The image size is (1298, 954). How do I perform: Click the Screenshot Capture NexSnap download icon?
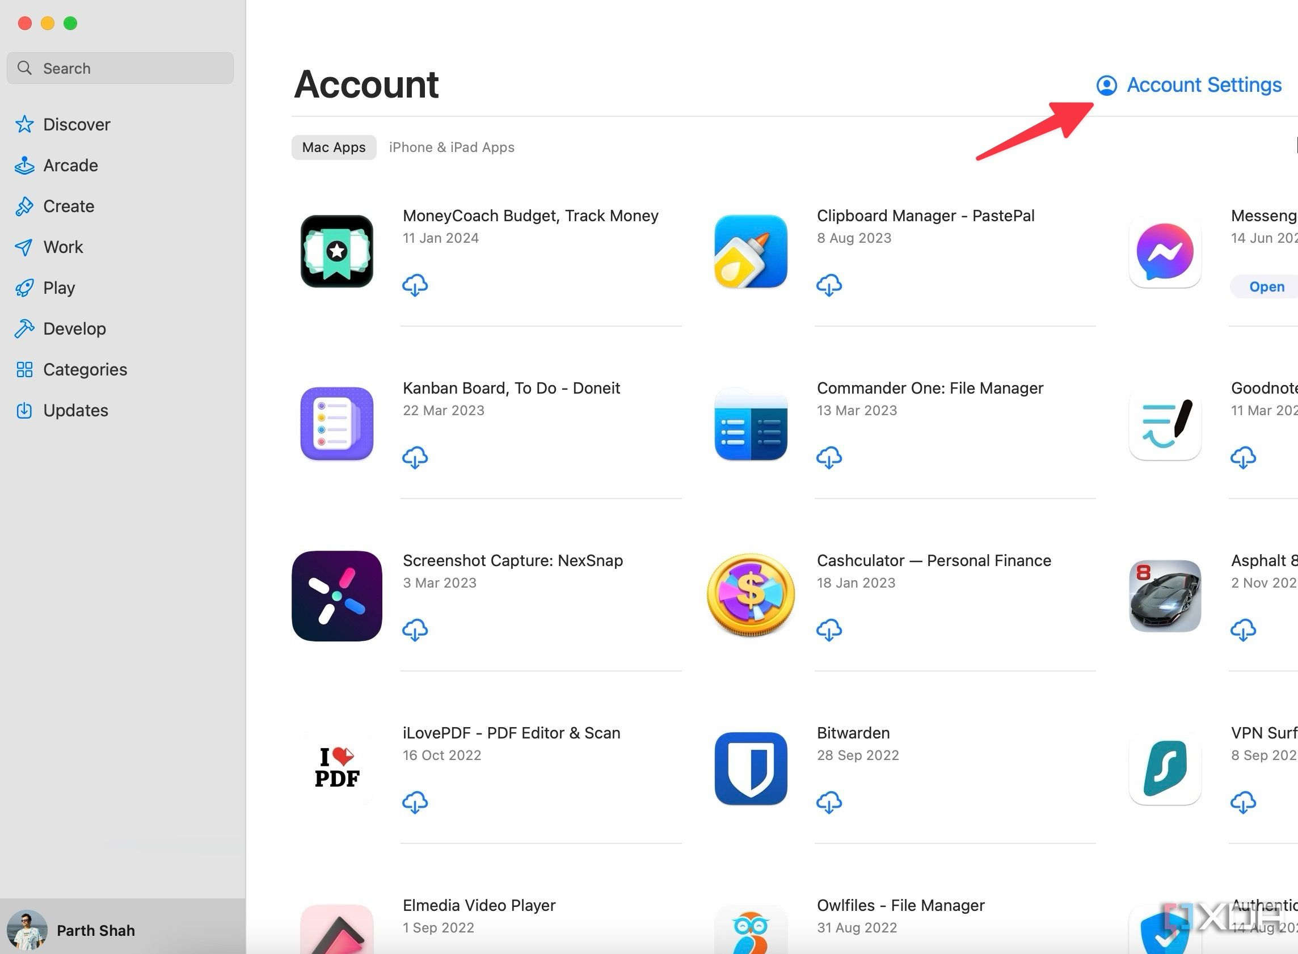(x=415, y=630)
